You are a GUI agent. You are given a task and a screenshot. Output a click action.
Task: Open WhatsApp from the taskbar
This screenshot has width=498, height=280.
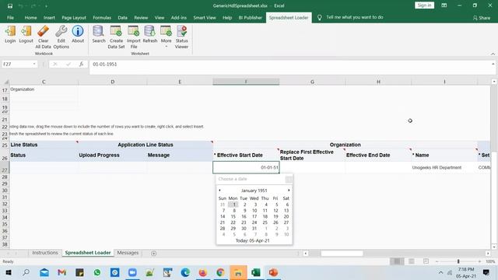click(x=97, y=272)
